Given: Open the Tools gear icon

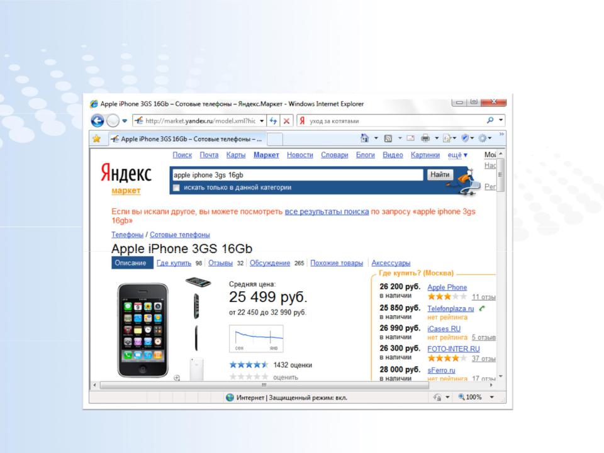Looking at the screenshot, I should 483,138.
